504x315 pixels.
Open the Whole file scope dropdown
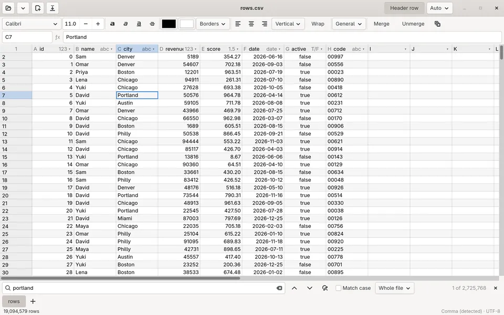pos(394,288)
